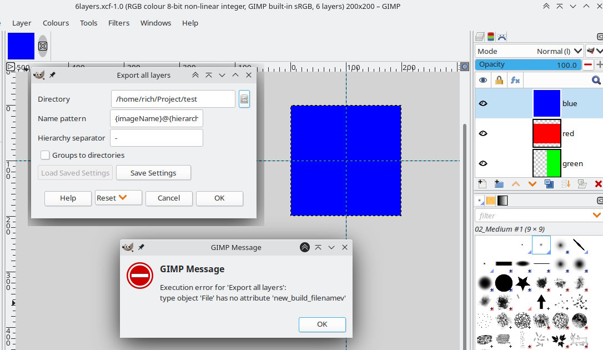Click the Hierarchy separator input field
The width and height of the screenshot is (603, 350).
pyautogui.click(x=157, y=138)
